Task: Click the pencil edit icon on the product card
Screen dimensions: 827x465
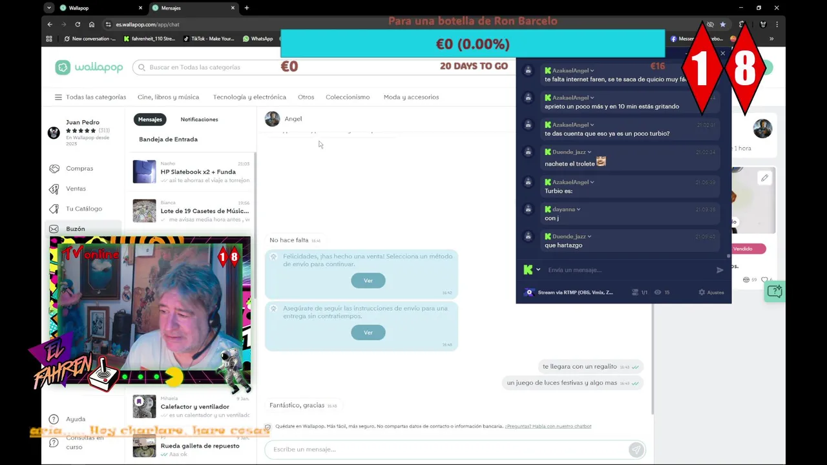Action: [764, 178]
